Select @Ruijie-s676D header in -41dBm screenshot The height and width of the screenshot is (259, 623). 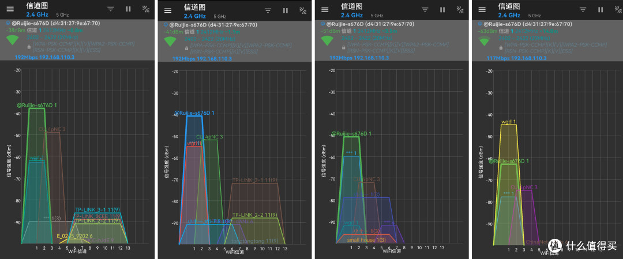coord(214,25)
